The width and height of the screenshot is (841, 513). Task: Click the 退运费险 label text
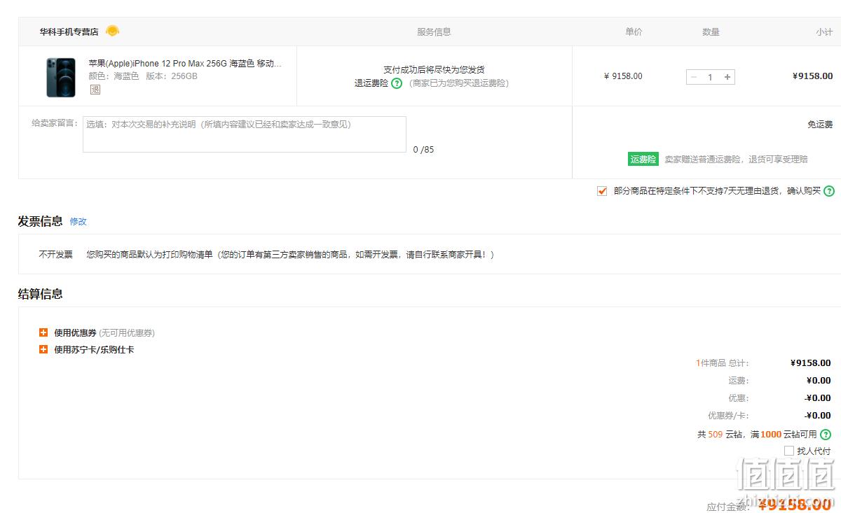[371, 83]
